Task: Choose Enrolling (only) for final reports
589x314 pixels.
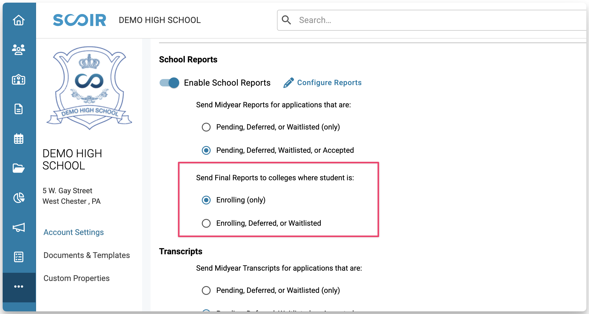Action: (206, 200)
